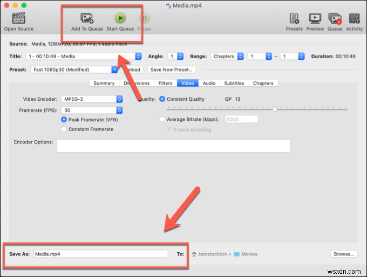Image resolution: width=367 pixels, height=277 pixels.
Task: Switch to the Subtitles tab
Action: coord(234,83)
